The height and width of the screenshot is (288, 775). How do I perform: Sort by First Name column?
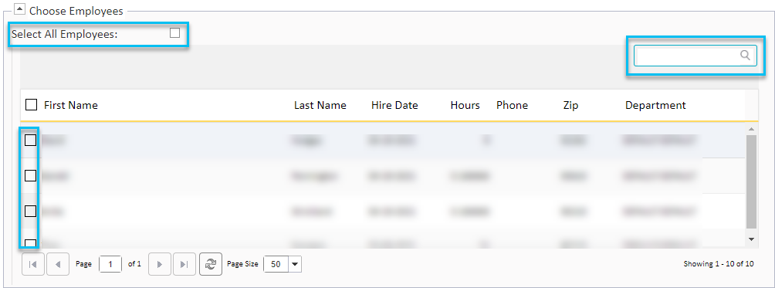click(71, 105)
